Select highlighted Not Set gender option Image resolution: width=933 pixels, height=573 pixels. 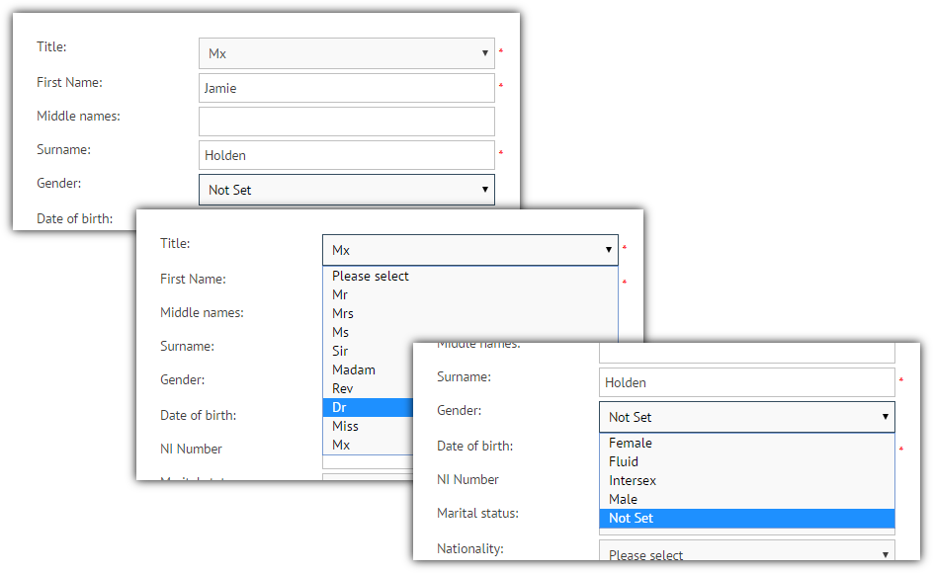point(747,519)
